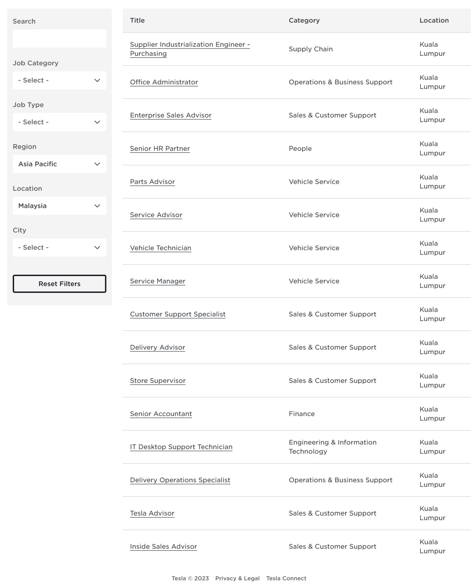View the Enterprise Sales Advisor position
Image resolution: width=472 pixels, height=588 pixels.
coord(171,115)
